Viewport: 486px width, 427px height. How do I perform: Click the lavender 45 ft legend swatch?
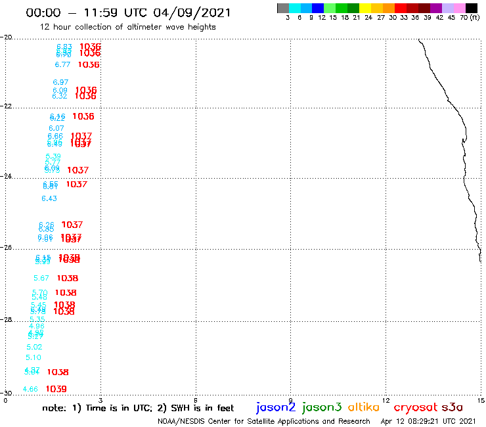click(x=447, y=9)
